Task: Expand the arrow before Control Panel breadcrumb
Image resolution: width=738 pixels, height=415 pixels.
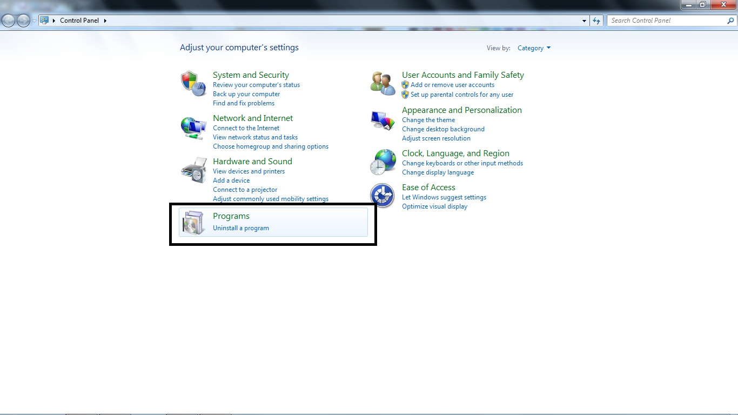Action: coord(54,21)
